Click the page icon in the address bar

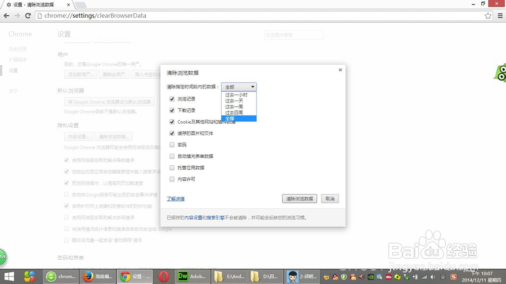[39, 16]
